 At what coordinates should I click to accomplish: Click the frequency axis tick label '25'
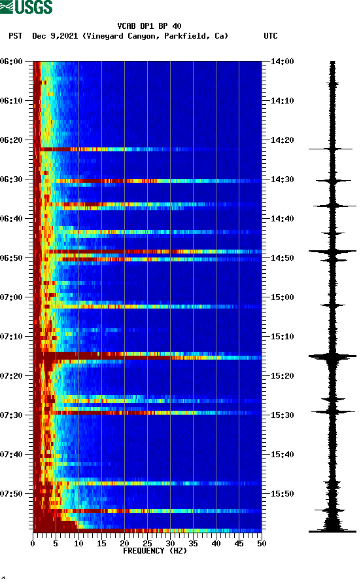point(147,544)
